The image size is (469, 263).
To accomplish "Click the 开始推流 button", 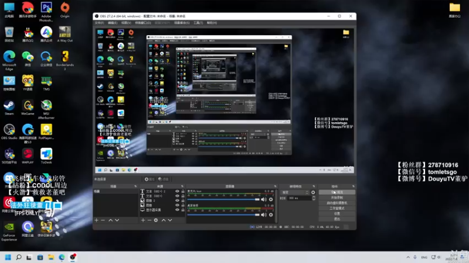I will point(337,192).
